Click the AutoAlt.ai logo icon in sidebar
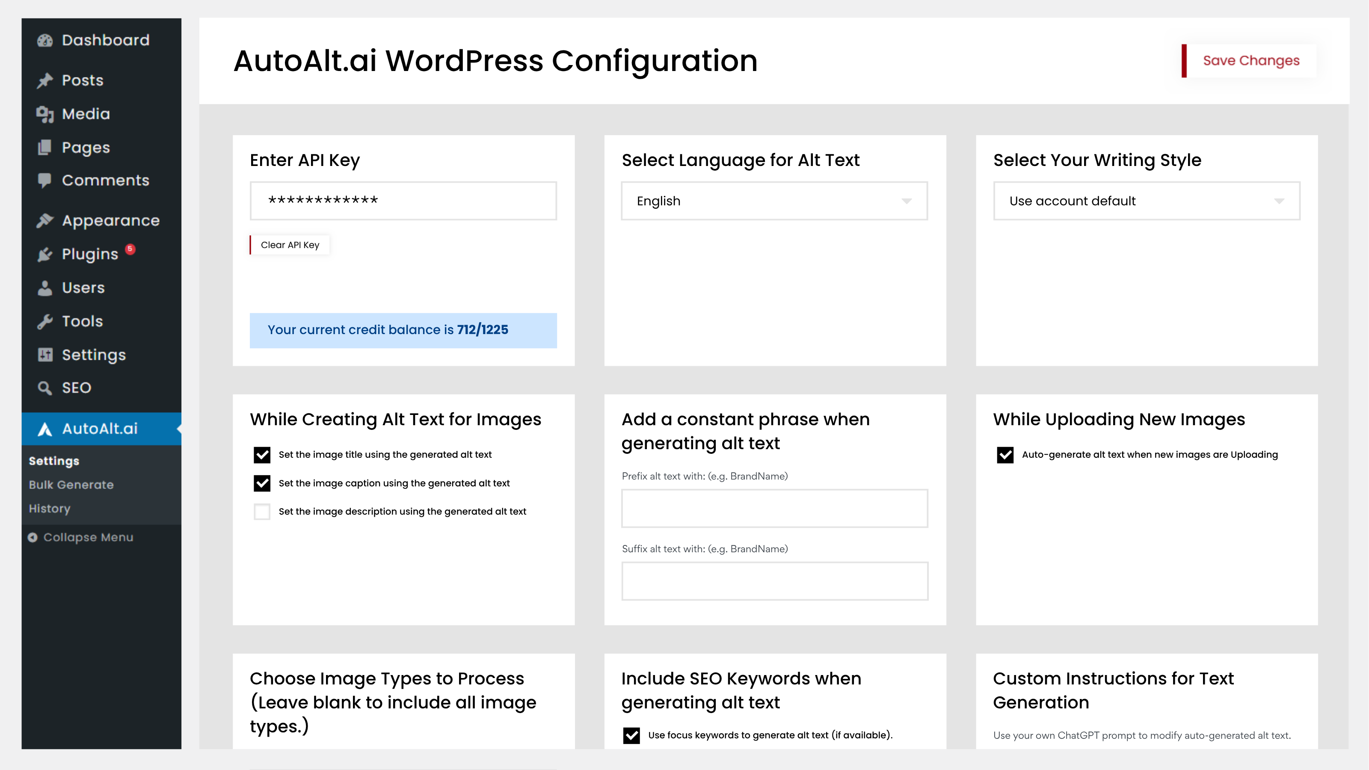The height and width of the screenshot is (770, 1369). click(x=45, y=429)
